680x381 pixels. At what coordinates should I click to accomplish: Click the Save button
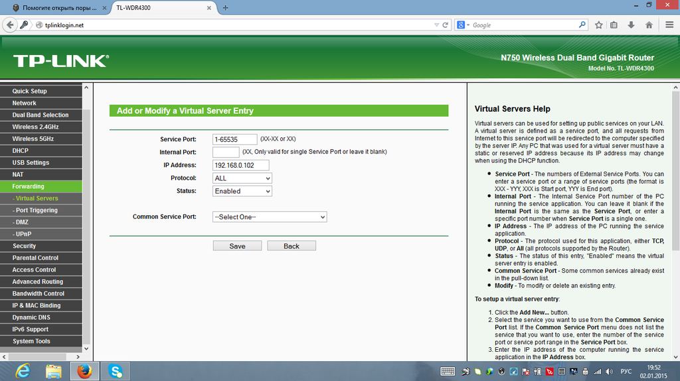click(237, 246)
